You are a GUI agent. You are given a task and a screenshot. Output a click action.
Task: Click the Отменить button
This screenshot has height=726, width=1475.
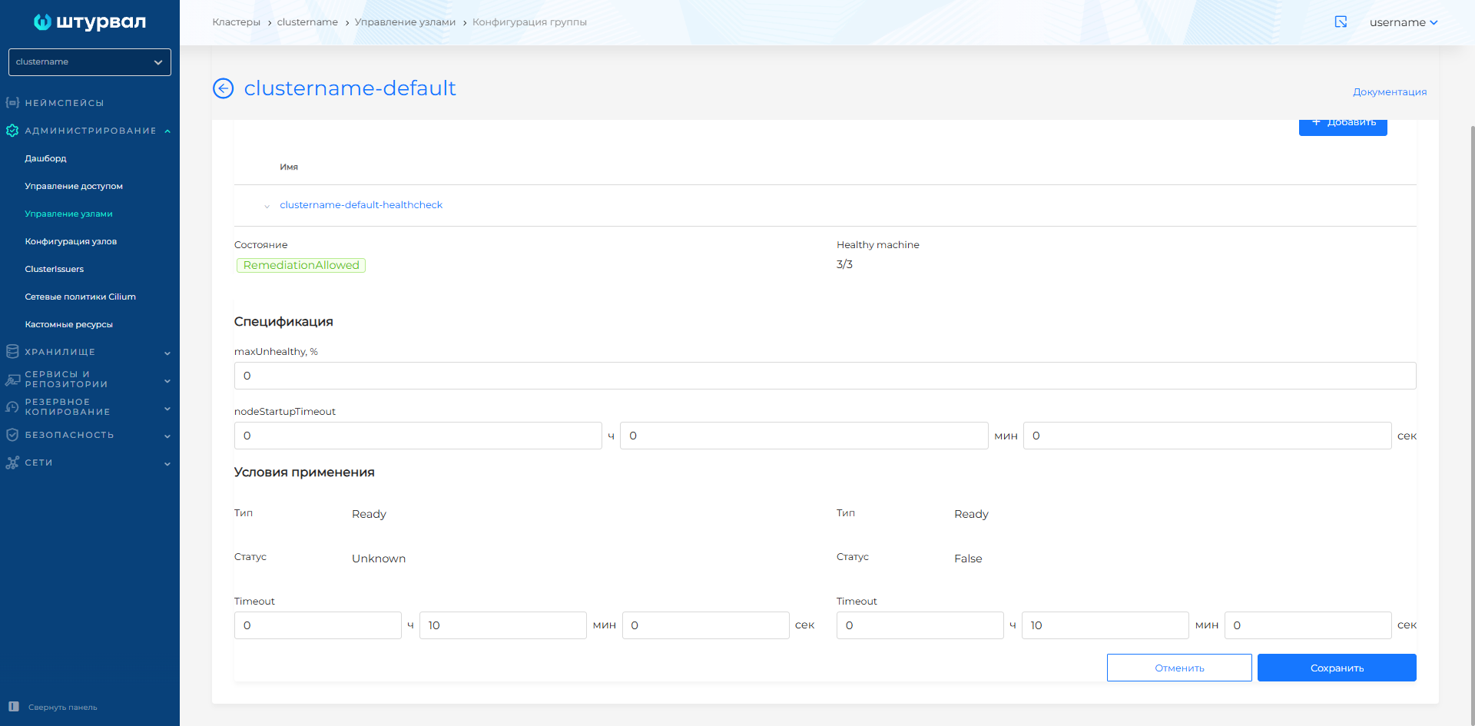(x=1179, y=668)
